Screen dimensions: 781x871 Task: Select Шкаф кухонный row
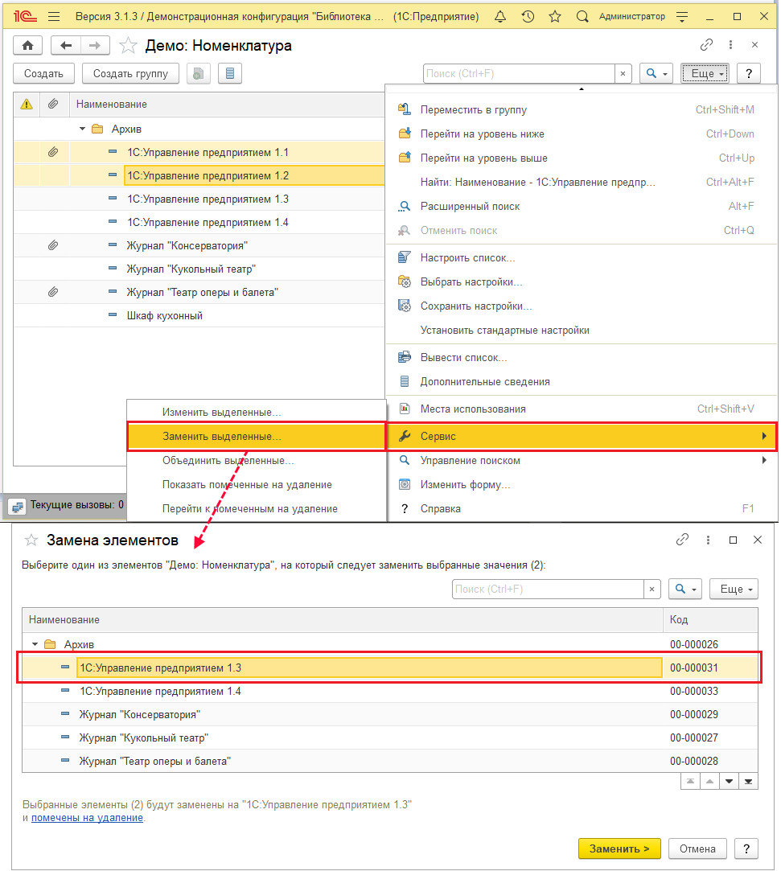pyautogui.click(x=199, y=315)
